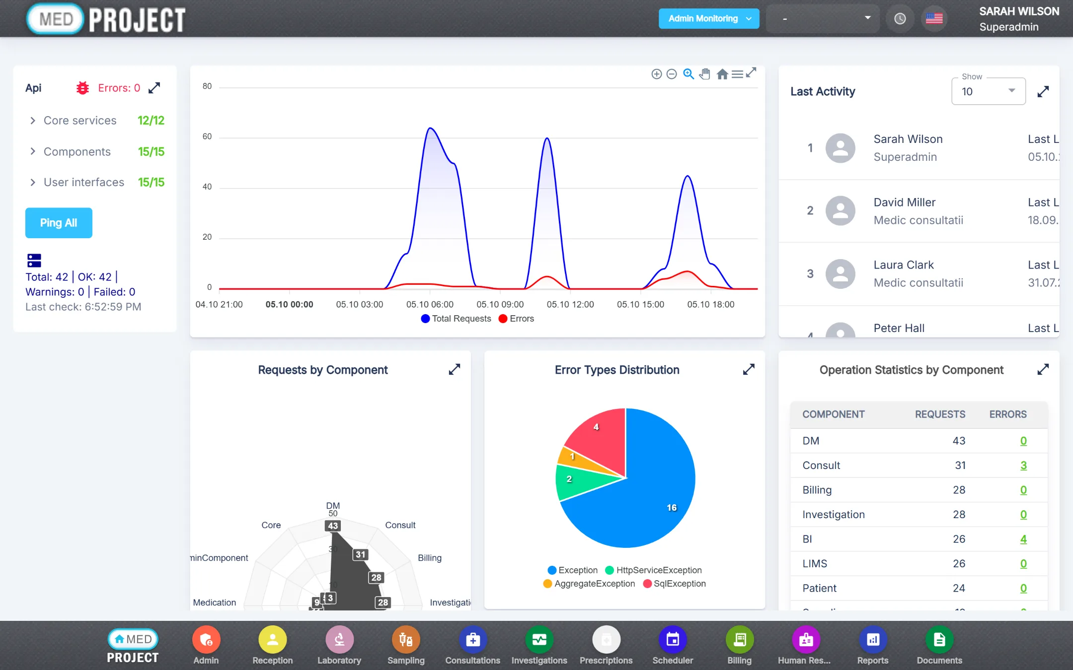Open the Admin module

point(206,646)
